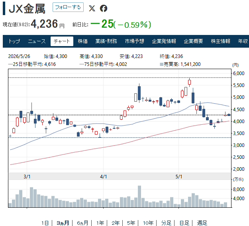
Task: Open the トップ tab
Action: point(14,41)
